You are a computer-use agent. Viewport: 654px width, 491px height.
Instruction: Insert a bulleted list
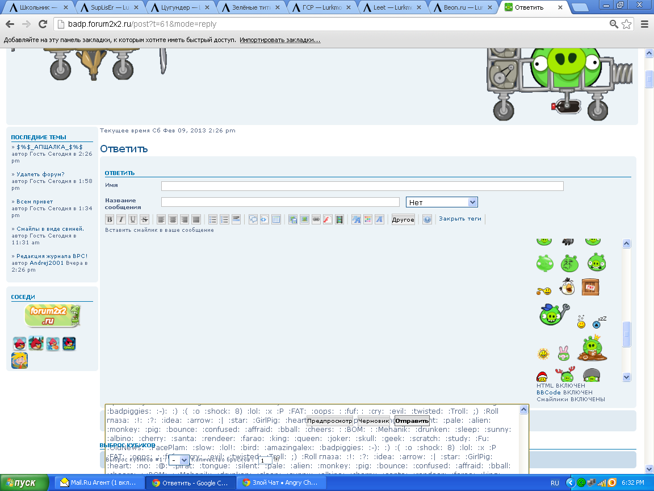coord(213,219)
